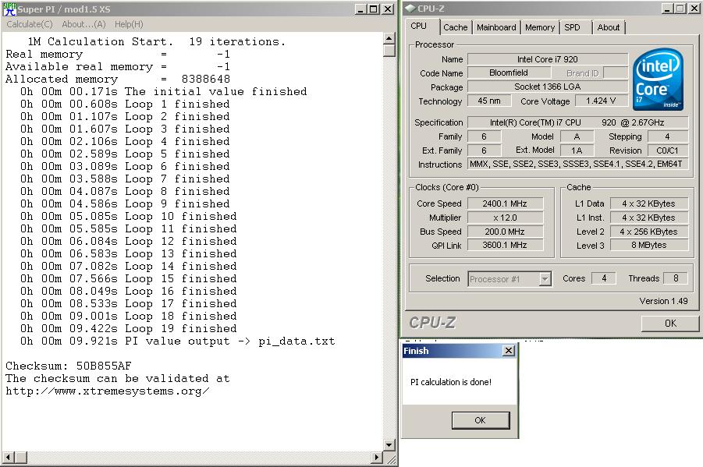
Task: Click the 'Loop 19 finished' line
Action: (128, 328)
